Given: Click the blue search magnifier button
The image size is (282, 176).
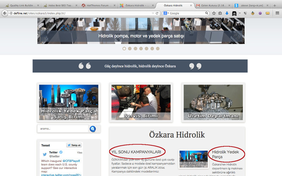Looking at the screenshot, I should pyautogui.click(x=93, y=129).
